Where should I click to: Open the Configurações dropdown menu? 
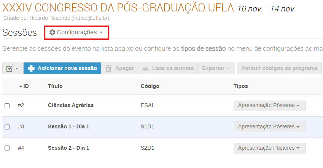click(77, 33)
